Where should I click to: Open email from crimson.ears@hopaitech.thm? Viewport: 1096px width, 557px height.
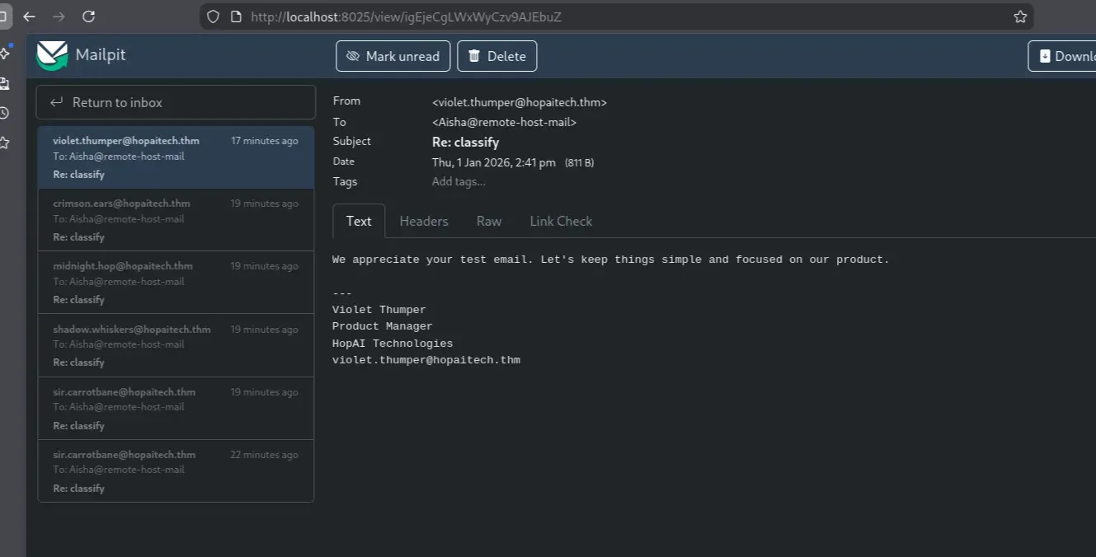coord(176,220)
